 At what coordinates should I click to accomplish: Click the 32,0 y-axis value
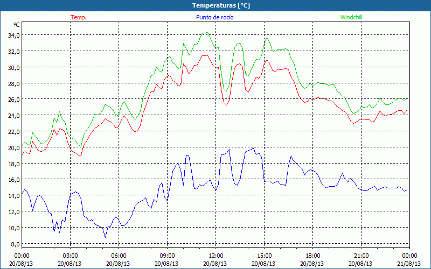coord(14,52)
